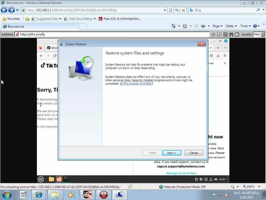Show hidden tray icons in the Windows taskbar
Viewport: 266px width, 200px height.
(x=208, y=195)
